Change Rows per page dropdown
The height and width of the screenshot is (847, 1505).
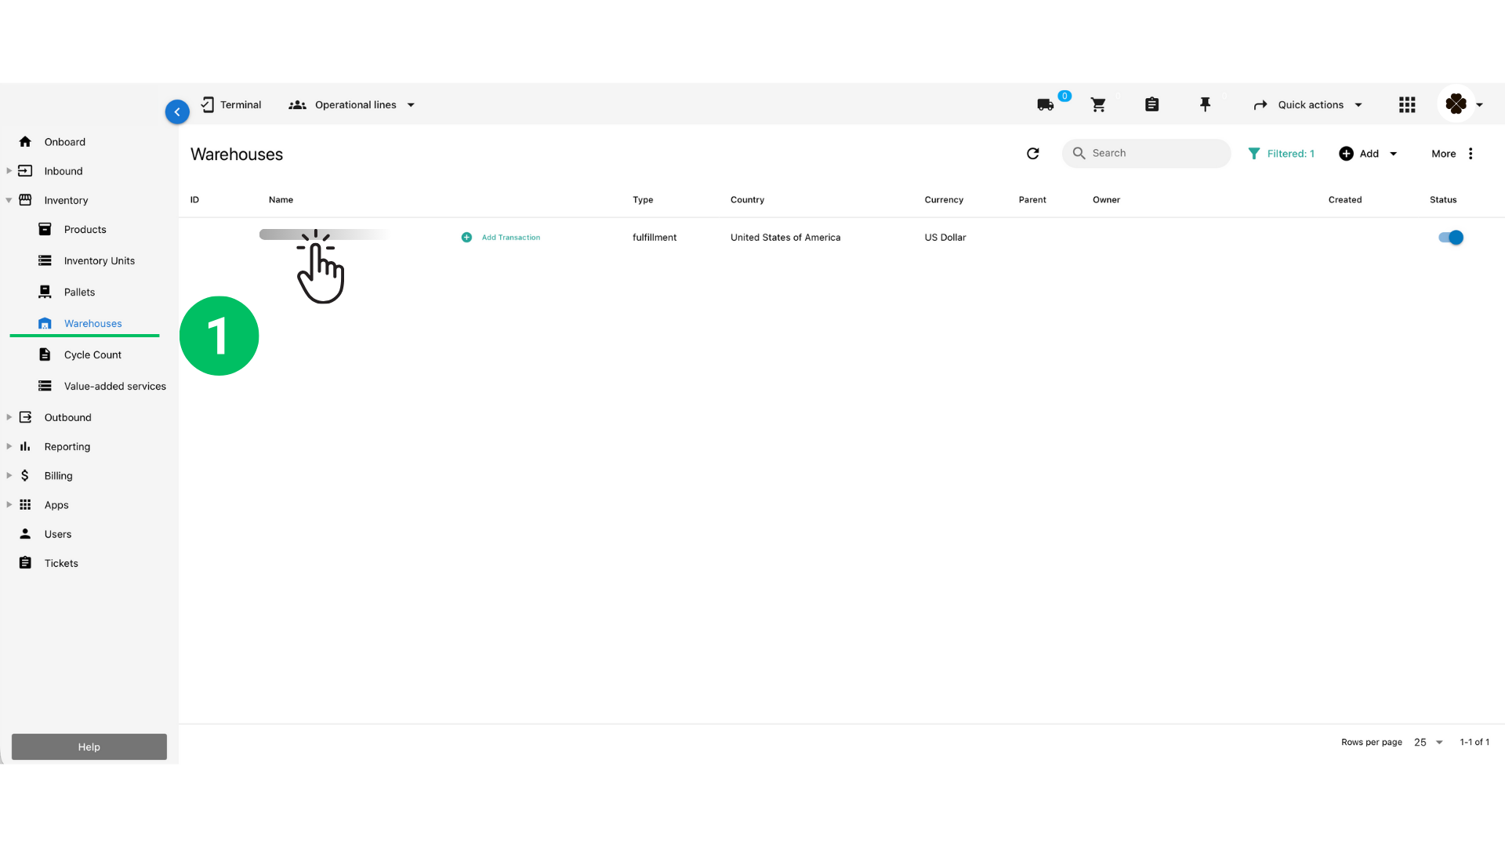tap(1428, 742)
